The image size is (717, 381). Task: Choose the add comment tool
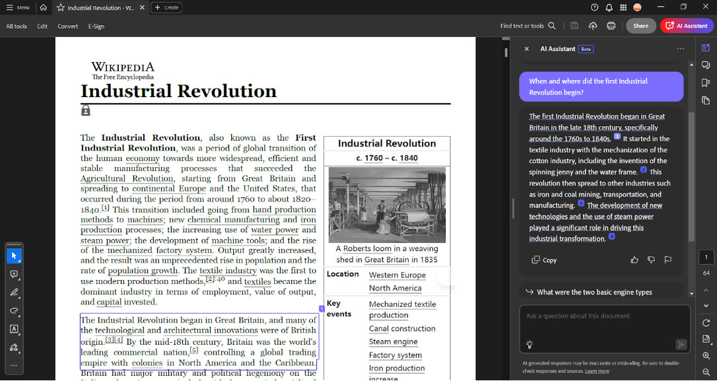14,275
